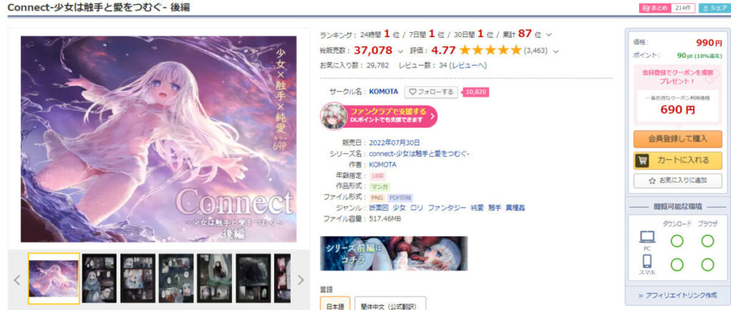Click the shopping cart icon on カートに入れる
The image size is (731, 310).
coord(643,160)
